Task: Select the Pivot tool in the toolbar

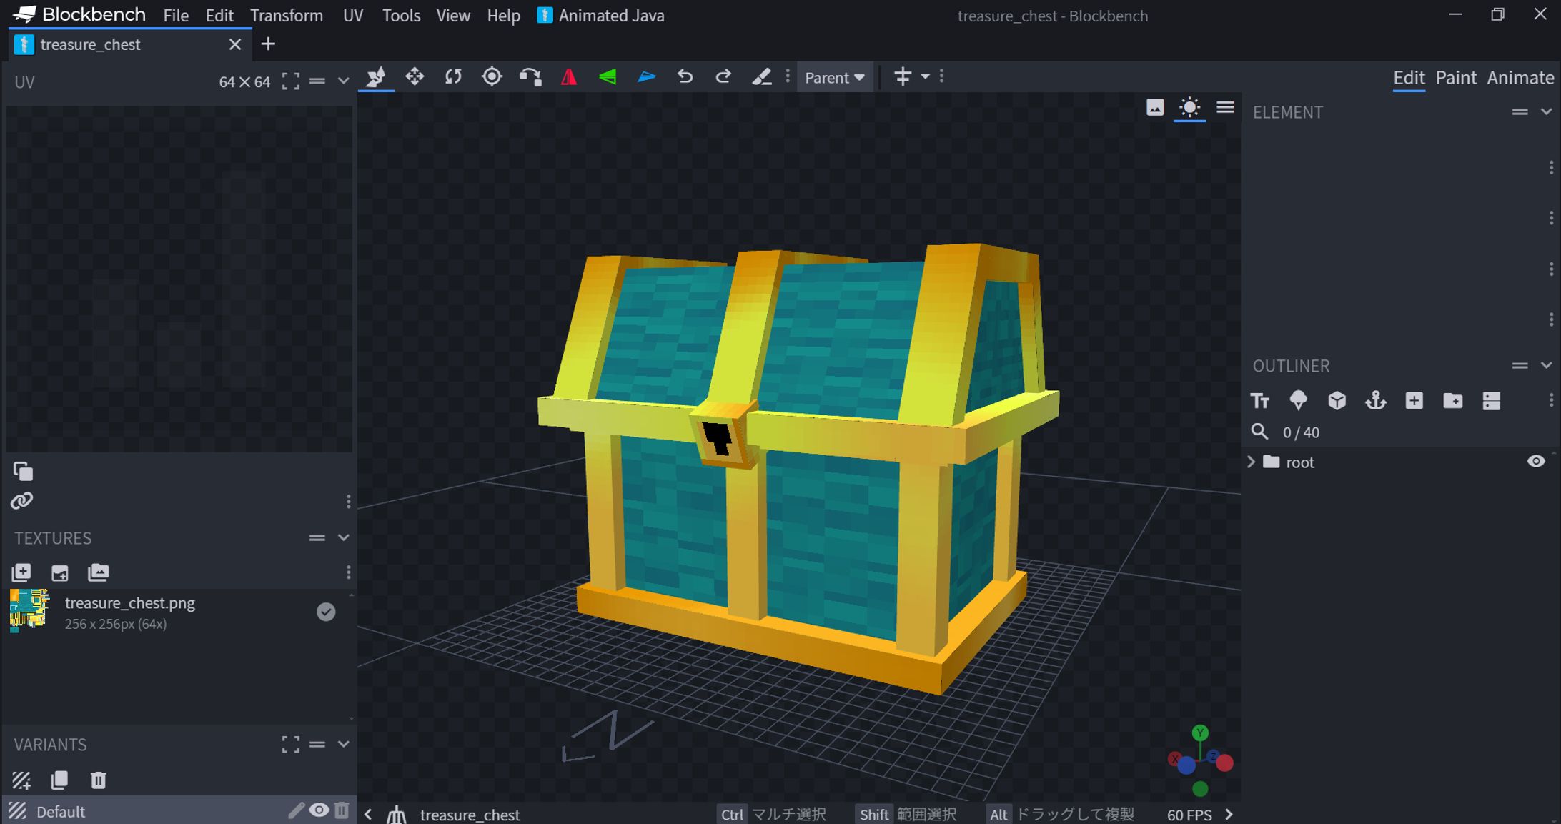Action: (x=492, y=76)
